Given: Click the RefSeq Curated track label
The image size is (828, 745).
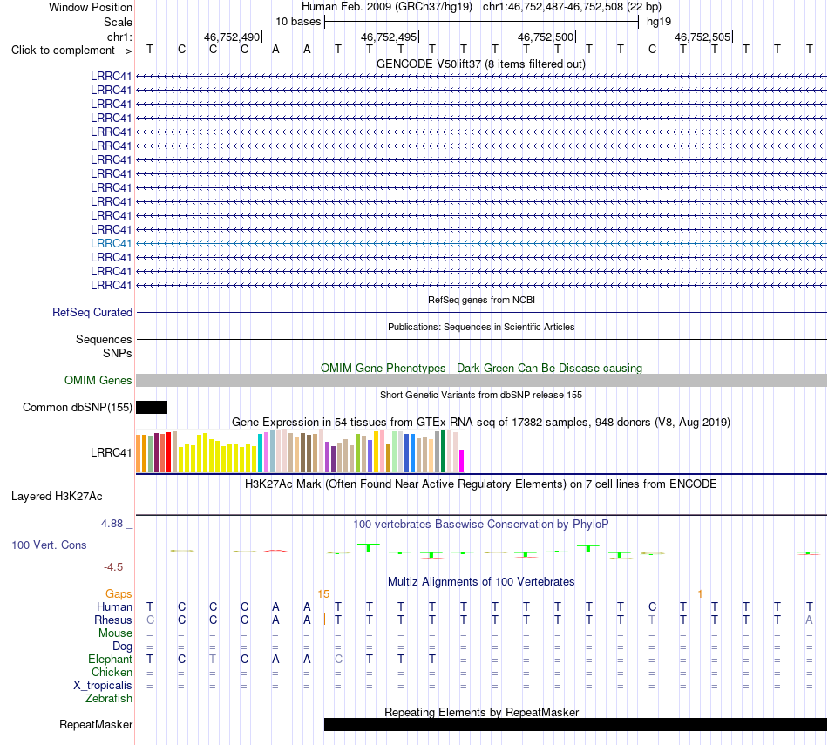Looking at the screenshot, I should click(92, 312).
